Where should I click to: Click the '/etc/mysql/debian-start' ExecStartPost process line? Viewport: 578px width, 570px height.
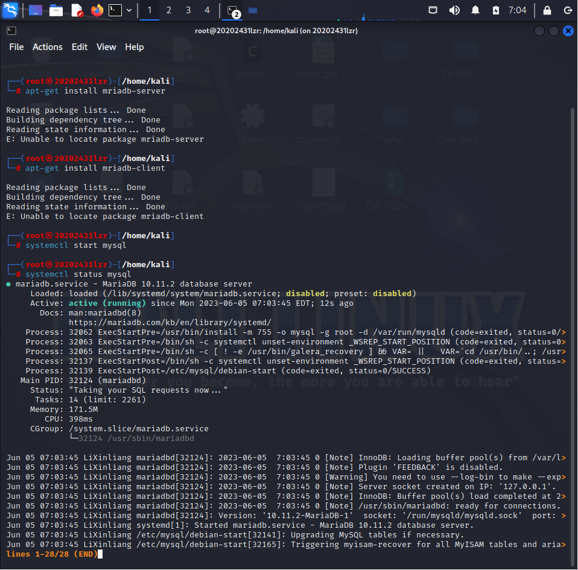pyautogui.click(x=228, y=371)
